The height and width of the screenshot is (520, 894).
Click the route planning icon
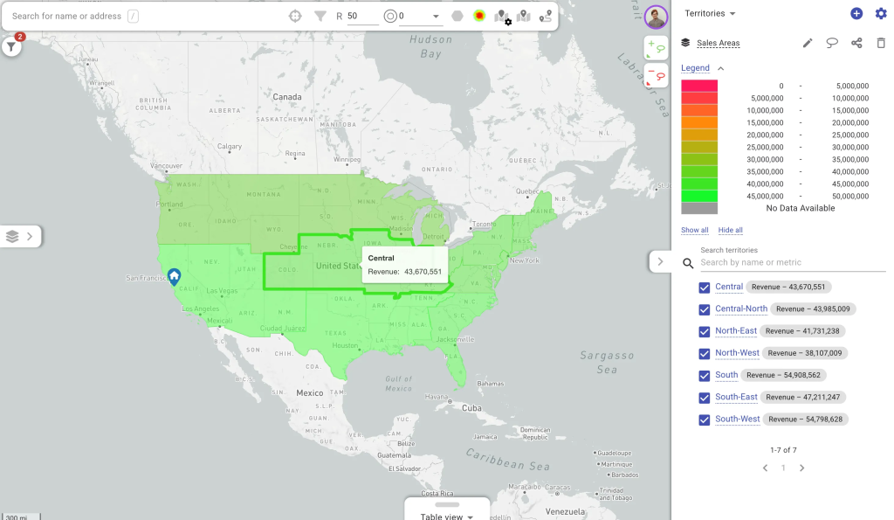tap(546, 16)
